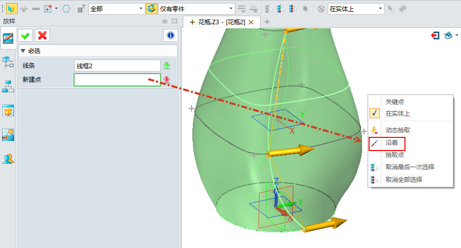Open the 全部 filter dropdown
Image resolution: width=461 pixels, height=248 pixels.
116,9
